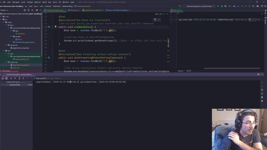Click the run gutter icon beside viewBookDates
The width and height of the screenshot is (267, 150).
49,27
